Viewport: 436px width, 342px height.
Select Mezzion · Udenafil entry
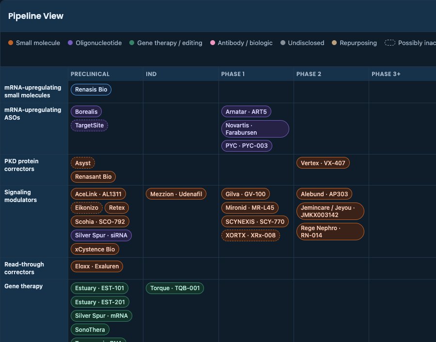(176, 194)
